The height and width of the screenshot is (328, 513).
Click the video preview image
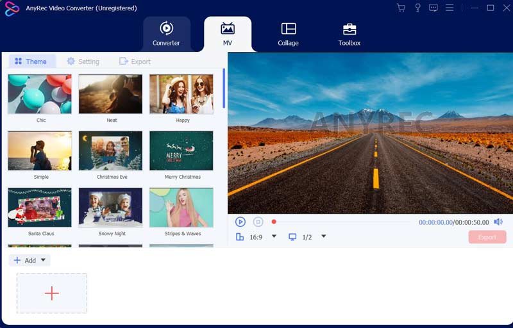(371, 133)
